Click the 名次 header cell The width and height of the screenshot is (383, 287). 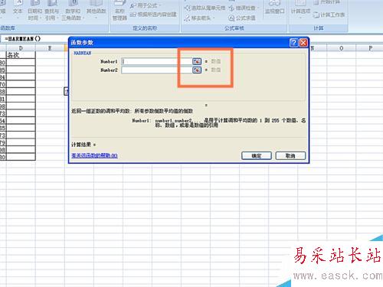21,55
